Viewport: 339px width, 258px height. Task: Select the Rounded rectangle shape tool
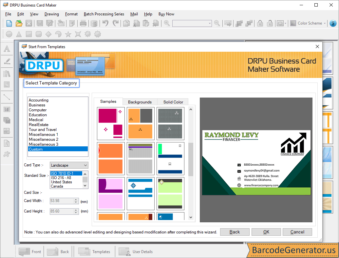tap(38, 34)
